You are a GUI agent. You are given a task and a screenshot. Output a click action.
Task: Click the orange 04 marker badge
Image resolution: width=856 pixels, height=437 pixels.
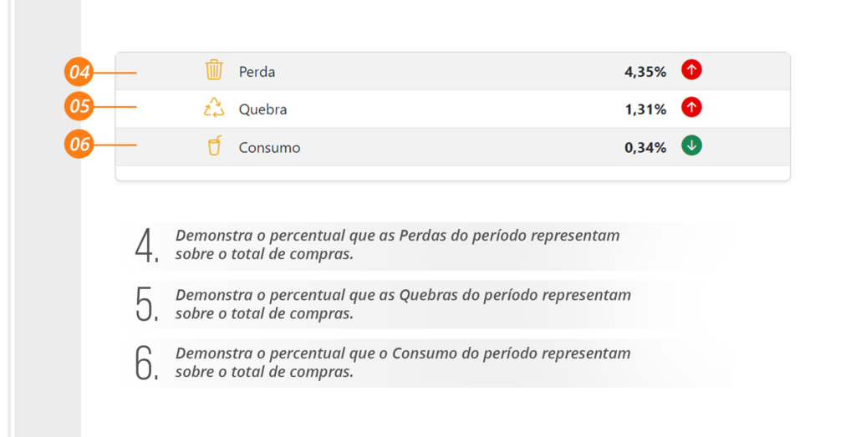79,73
